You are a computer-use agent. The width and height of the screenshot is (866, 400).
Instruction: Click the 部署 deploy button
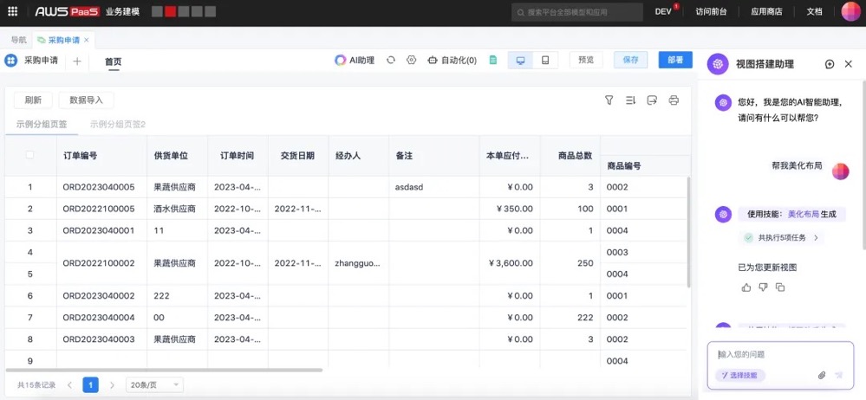675,60
